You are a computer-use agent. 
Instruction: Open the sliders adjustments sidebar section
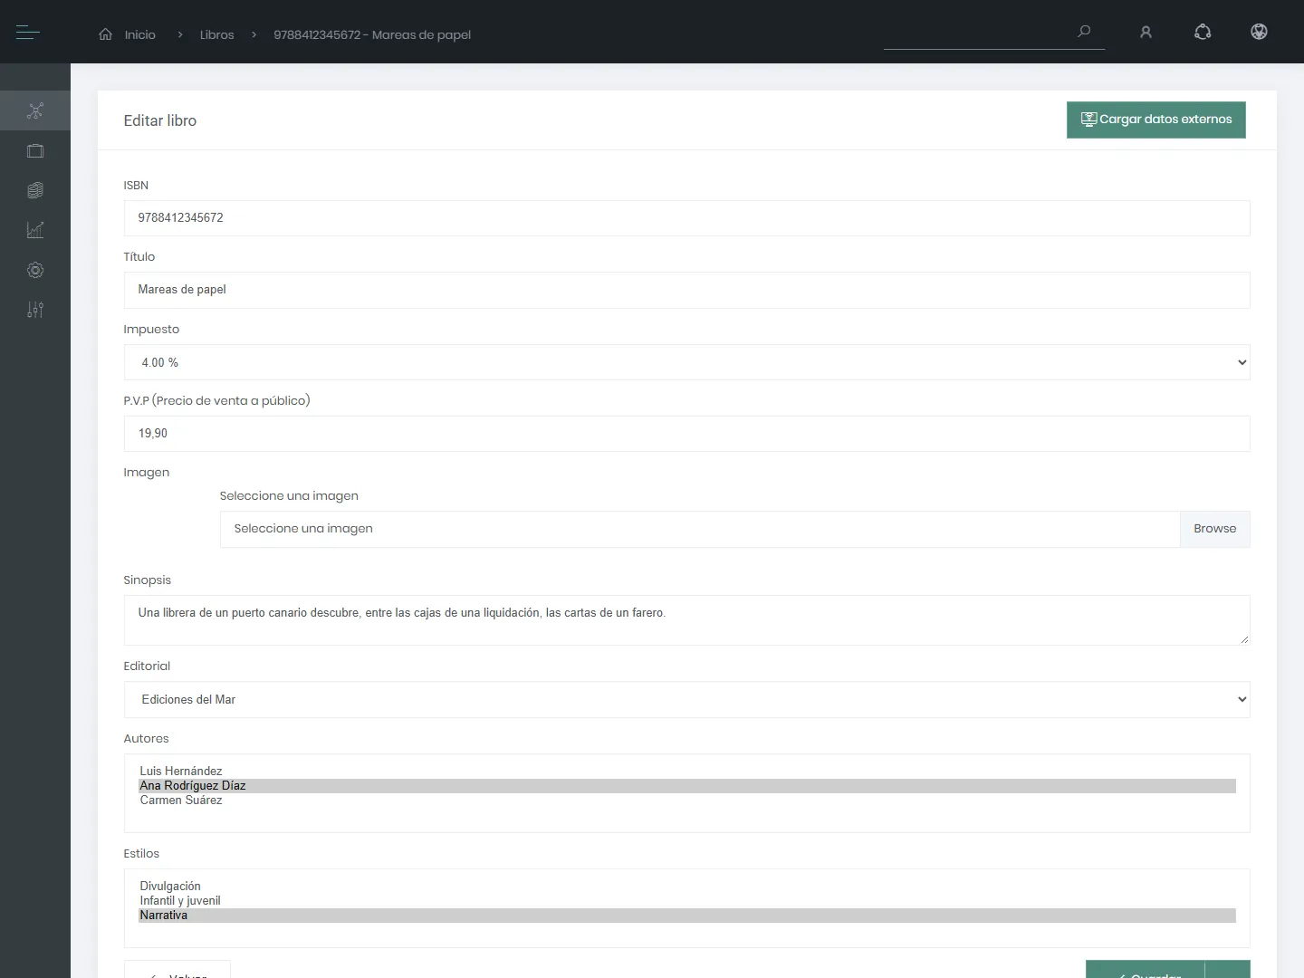coord(35,310)
